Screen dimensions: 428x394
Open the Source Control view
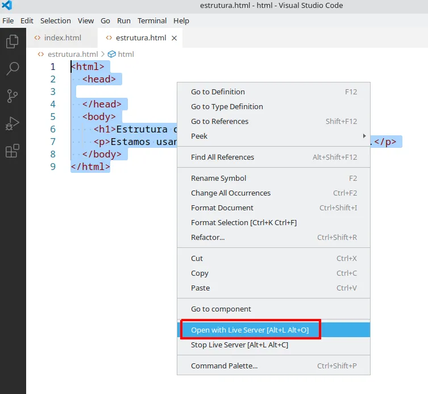(13, 96)
